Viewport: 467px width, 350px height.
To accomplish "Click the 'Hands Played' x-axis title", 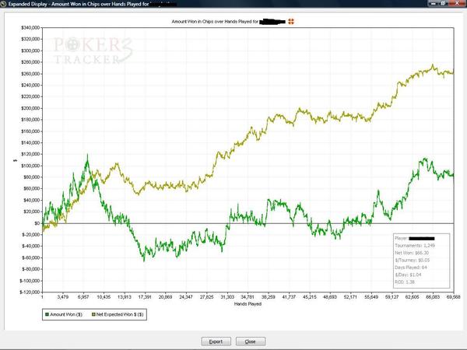I will (x=248, y=304).
